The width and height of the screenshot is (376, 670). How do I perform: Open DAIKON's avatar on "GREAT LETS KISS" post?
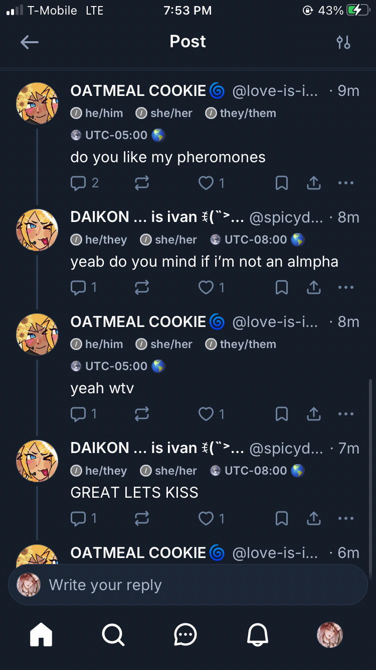point(37,461)
